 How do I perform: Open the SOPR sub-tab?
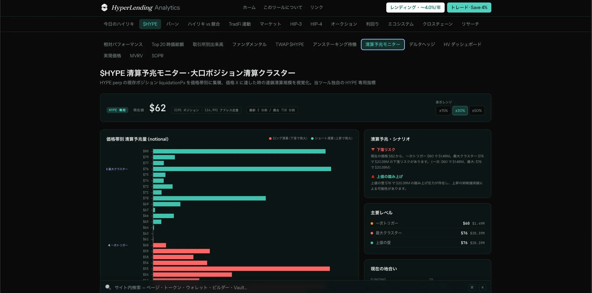coord(158,56)
